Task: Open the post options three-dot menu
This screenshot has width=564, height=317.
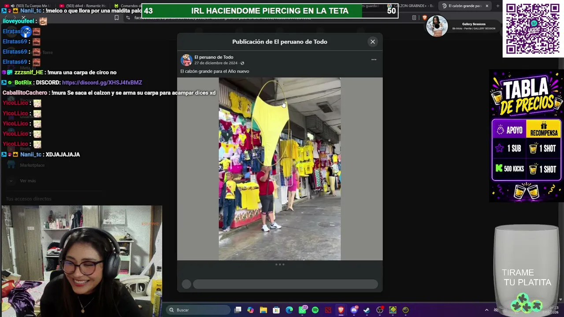Action: coord(374,59)
